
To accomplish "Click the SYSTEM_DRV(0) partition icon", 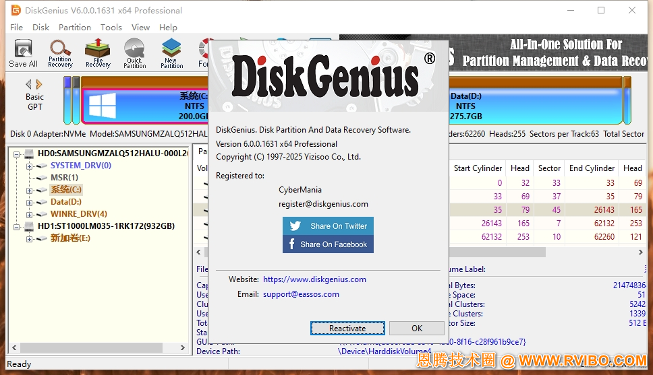I will [42, 166].
